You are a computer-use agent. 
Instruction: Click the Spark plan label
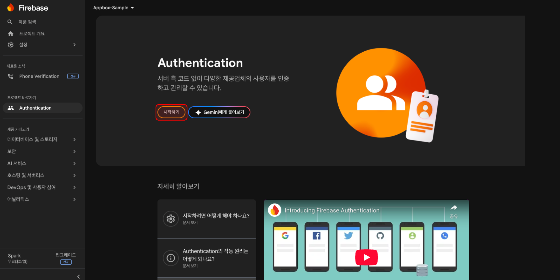tap(14, 256)
